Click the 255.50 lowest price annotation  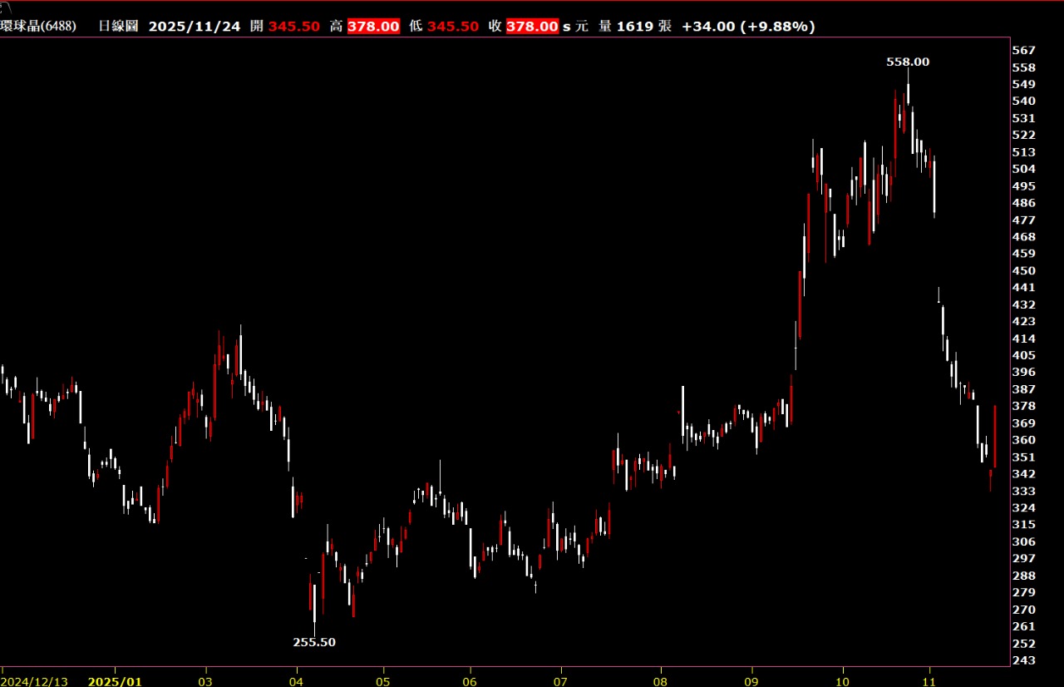(314, 642)
